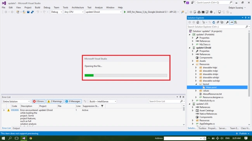Pin the Solution Explorer panel

point(245,18)
